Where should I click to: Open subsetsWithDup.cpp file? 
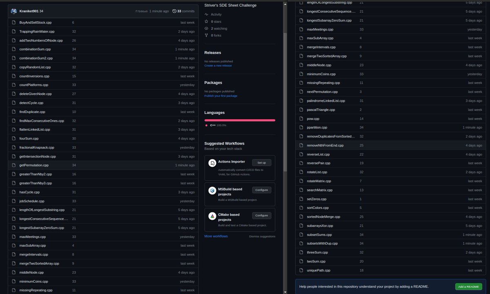pos(322,243)
